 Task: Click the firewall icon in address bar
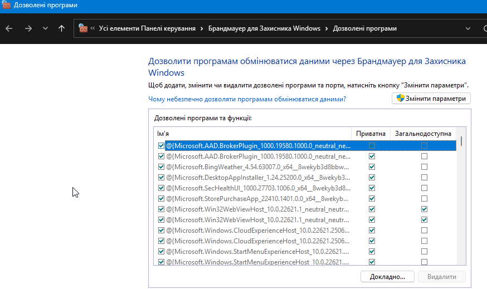click(83, 28)
